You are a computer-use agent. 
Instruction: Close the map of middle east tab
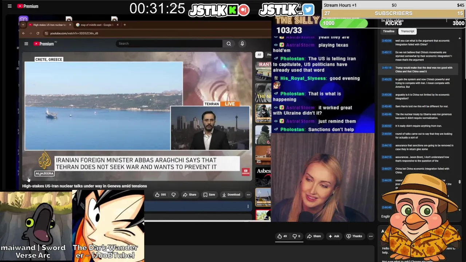coord(117,25)
